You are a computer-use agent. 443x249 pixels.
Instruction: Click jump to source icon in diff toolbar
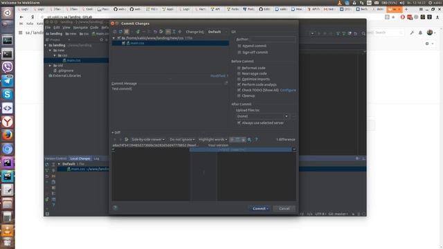coord(126,140)
